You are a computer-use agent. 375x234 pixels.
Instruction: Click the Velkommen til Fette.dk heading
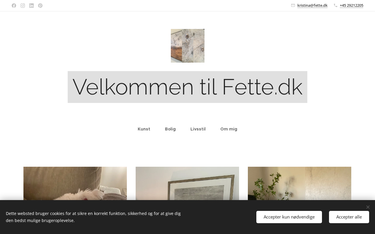(187, 87)
